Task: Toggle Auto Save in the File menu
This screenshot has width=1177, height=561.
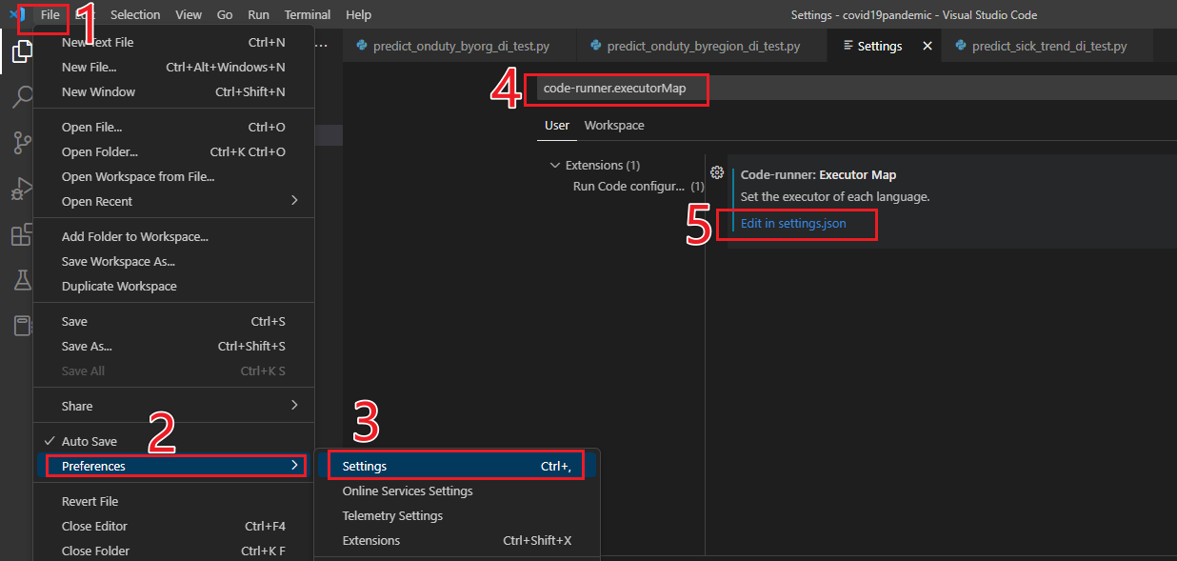Action: pyautogui.click(x=173, y=441)
